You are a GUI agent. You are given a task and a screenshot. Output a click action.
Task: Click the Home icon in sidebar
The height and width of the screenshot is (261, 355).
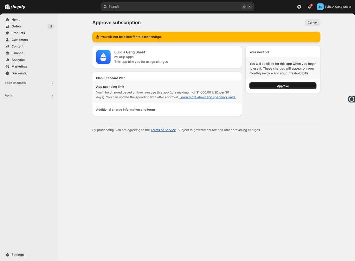7,20
